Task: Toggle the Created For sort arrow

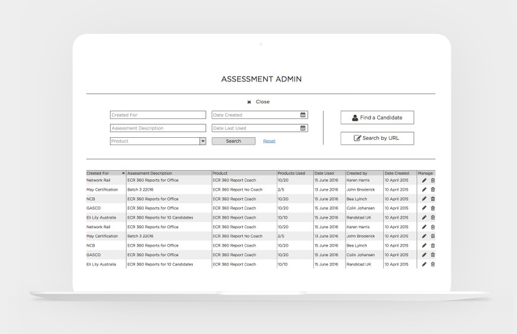Action: point(123,173)
